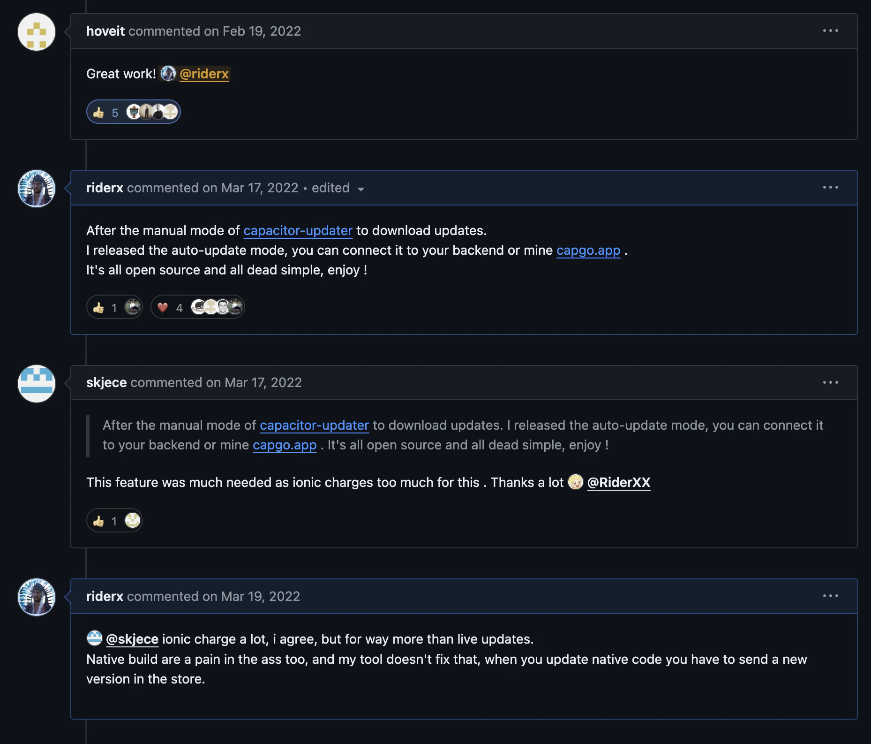The height and width of the screenshot is (744, 871).
Task: Open capacitor-updater link in riderx's comment
Action: [x=298, y=231]
